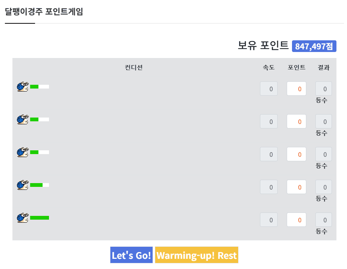Viewport: 347px width, 269px height.
Task: Focus the second snail's point input
Action: click(297, 121)
